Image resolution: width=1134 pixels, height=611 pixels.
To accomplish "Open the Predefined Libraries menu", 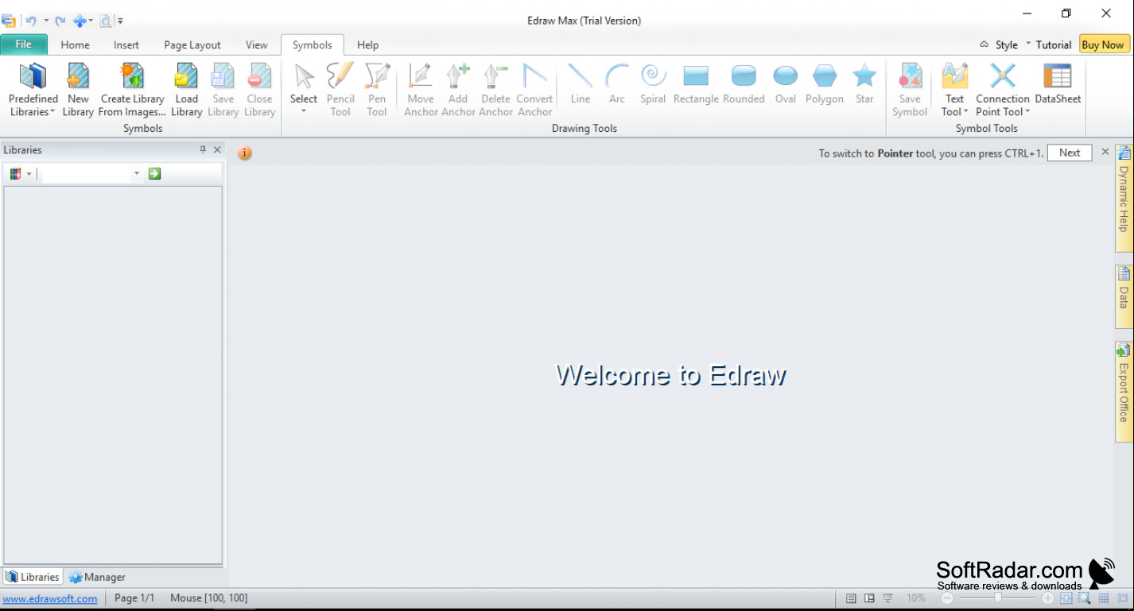I will click(33, 90).
